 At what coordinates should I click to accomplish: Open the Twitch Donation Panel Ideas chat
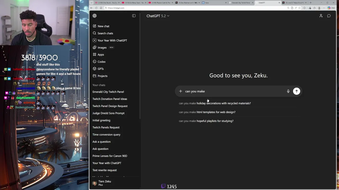tap(110, 99)
